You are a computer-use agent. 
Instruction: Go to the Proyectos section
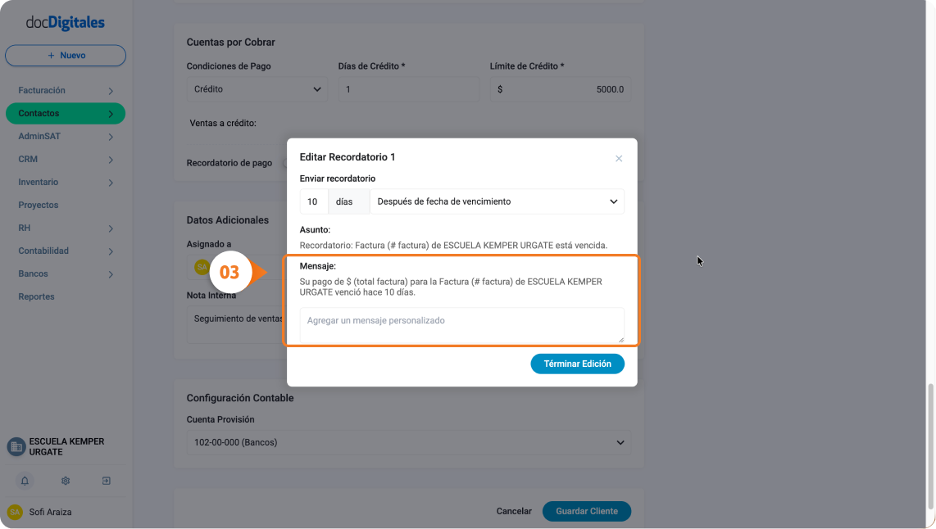click(x=39, y=206)
